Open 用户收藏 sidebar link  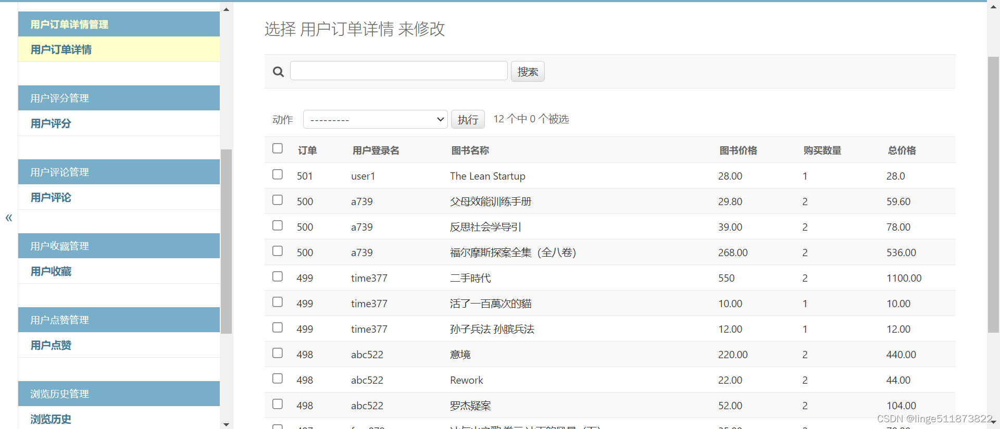(x=51, y=271)
